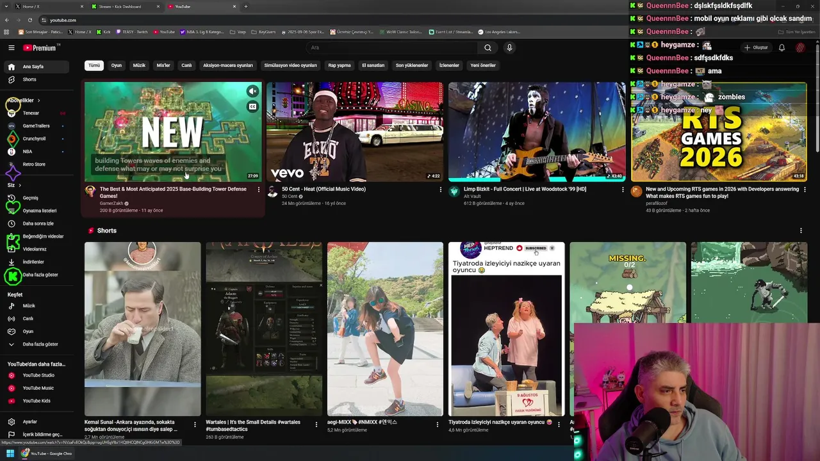Open the Tenexar subscription channel

36,113
